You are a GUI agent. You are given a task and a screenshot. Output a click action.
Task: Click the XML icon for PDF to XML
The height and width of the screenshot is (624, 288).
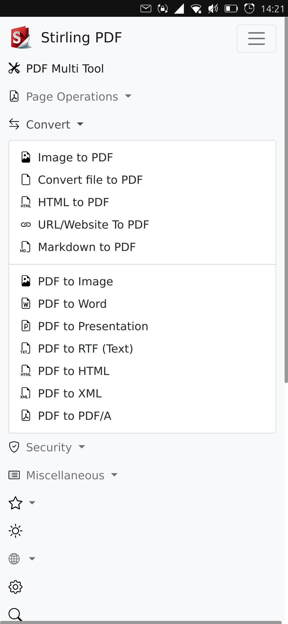coord(25,393)
